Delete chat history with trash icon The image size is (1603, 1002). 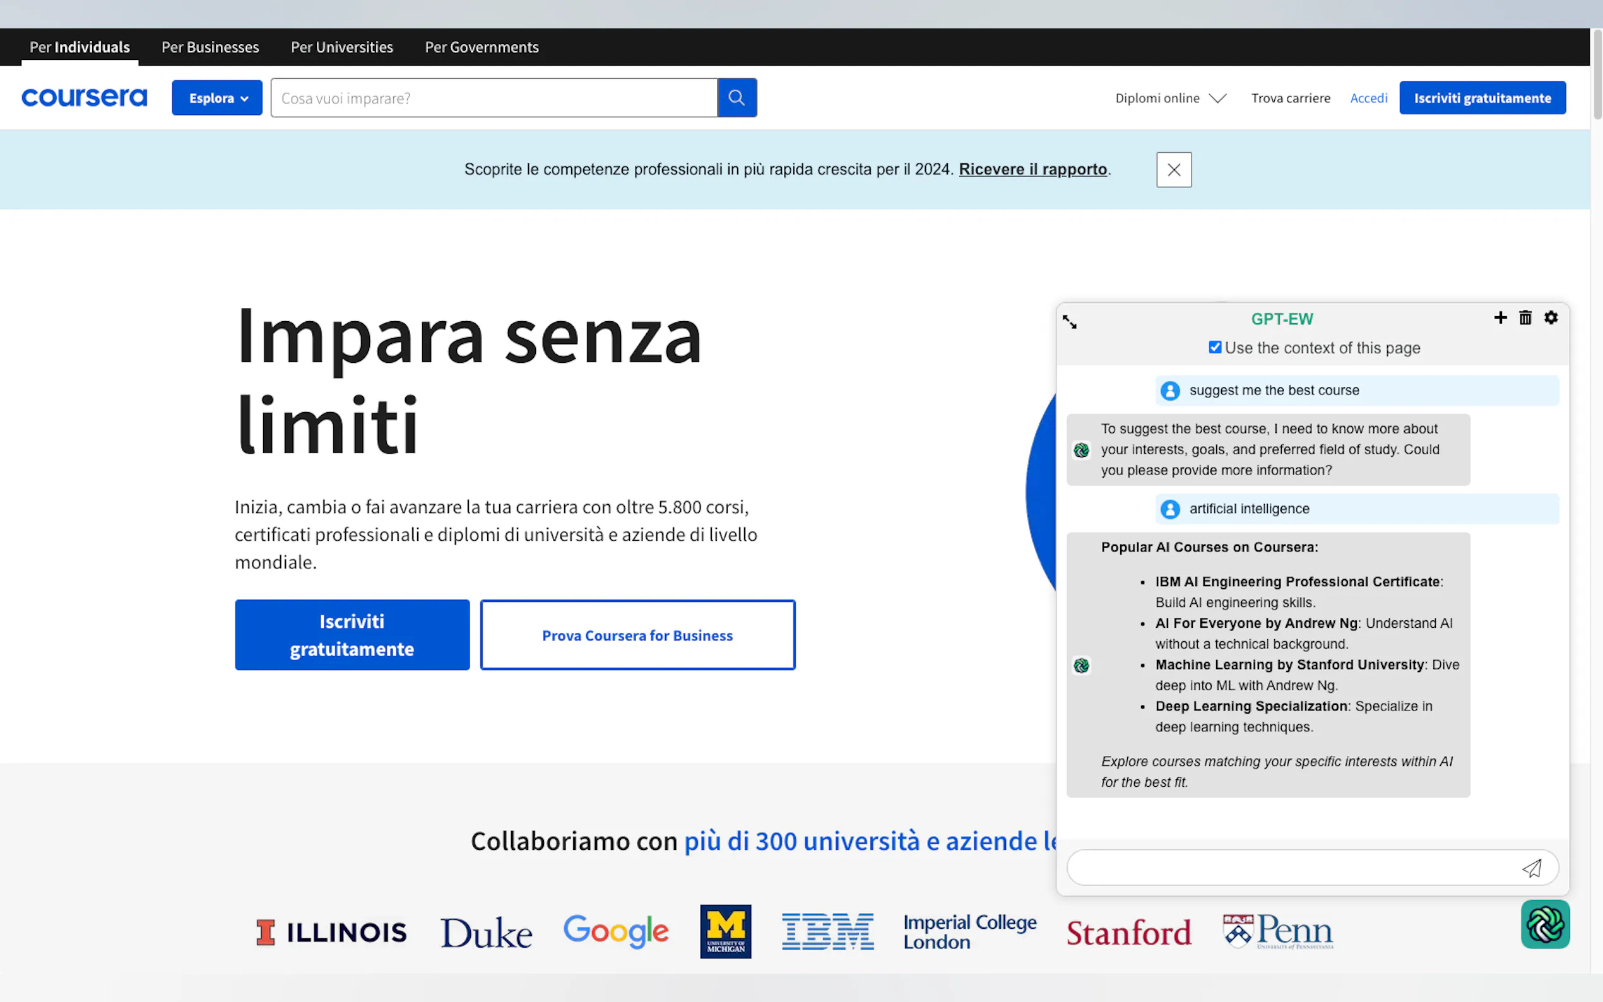pyautogui.click(x=1525, y=318)
